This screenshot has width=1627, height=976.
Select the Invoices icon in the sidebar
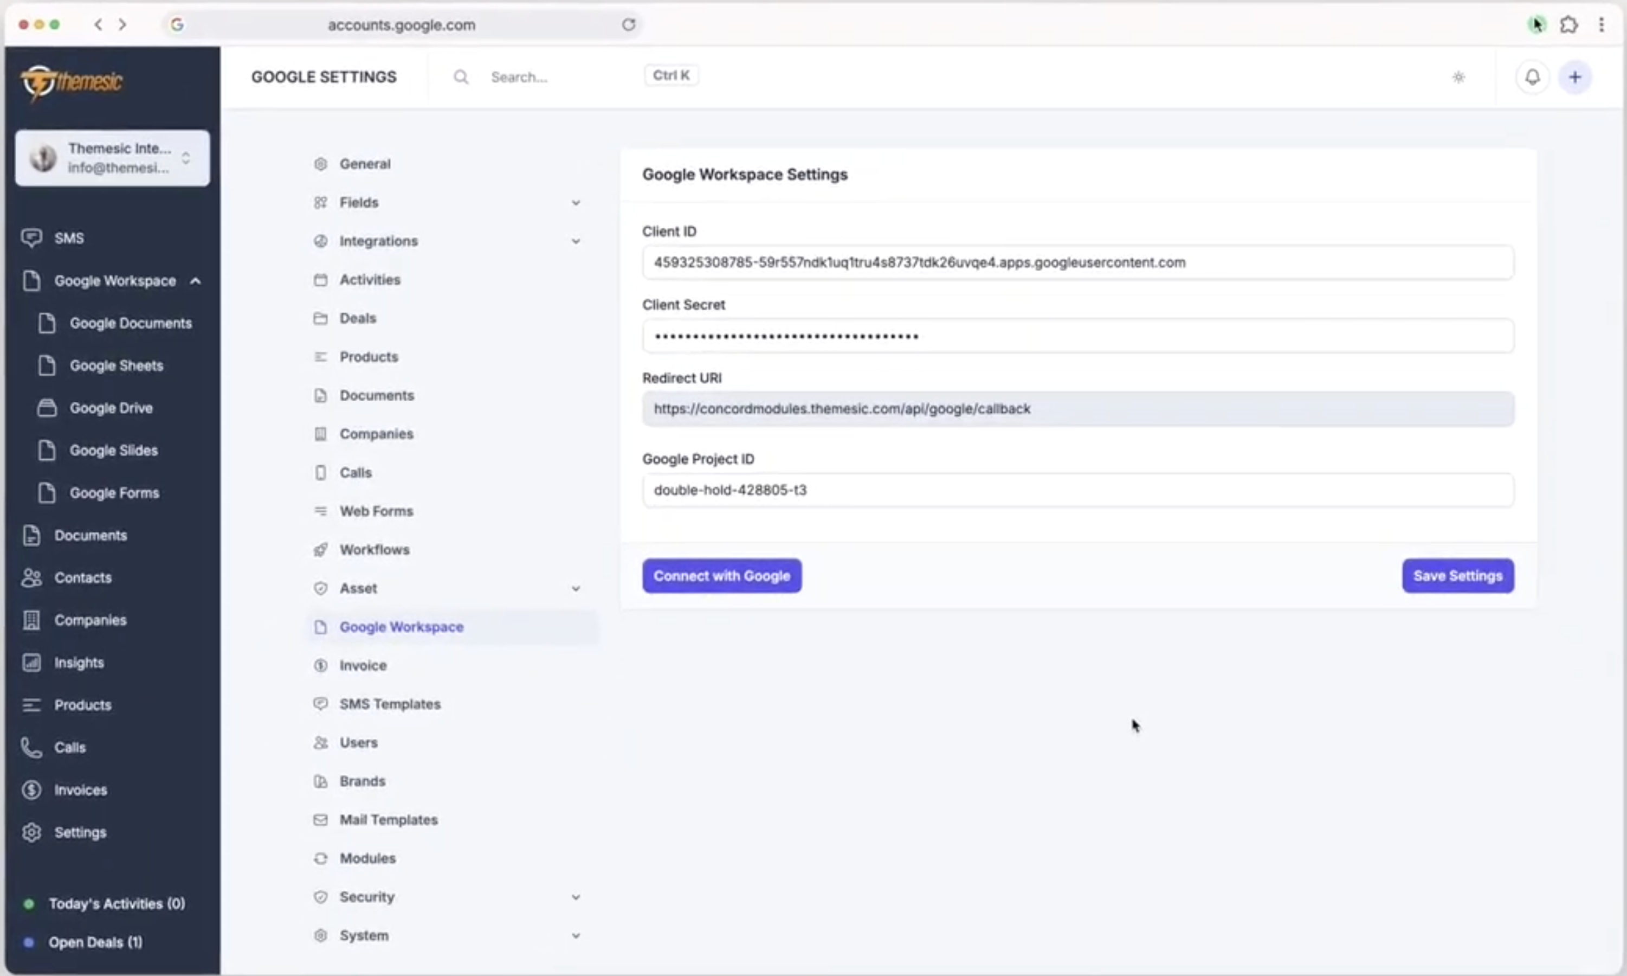tap(31, 789)
